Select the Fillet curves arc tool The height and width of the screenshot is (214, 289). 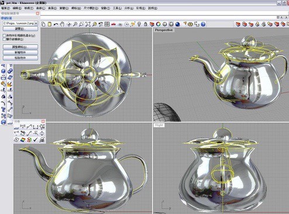click(x=4, y=103)
